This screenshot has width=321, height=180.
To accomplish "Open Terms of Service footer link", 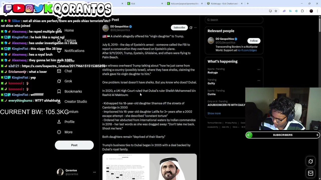I will [x=214, y=123].
